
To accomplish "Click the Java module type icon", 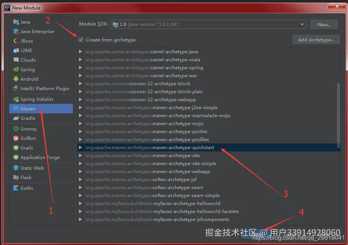I will (16, 22).
